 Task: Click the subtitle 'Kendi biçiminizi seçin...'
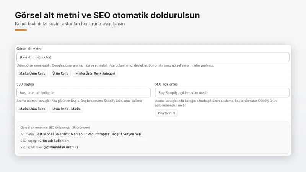[x=70, y=24]
